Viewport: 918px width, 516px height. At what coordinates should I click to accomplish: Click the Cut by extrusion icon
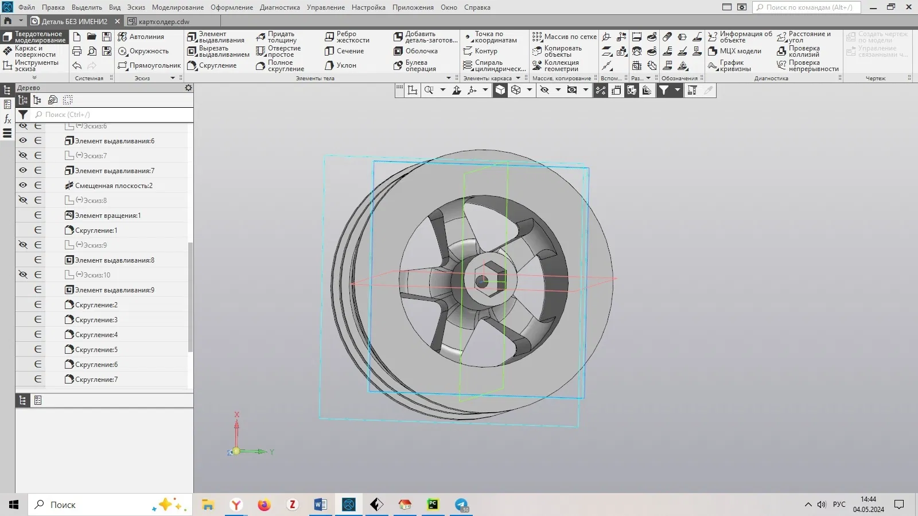pyautogui.click(x=192, y=52)
